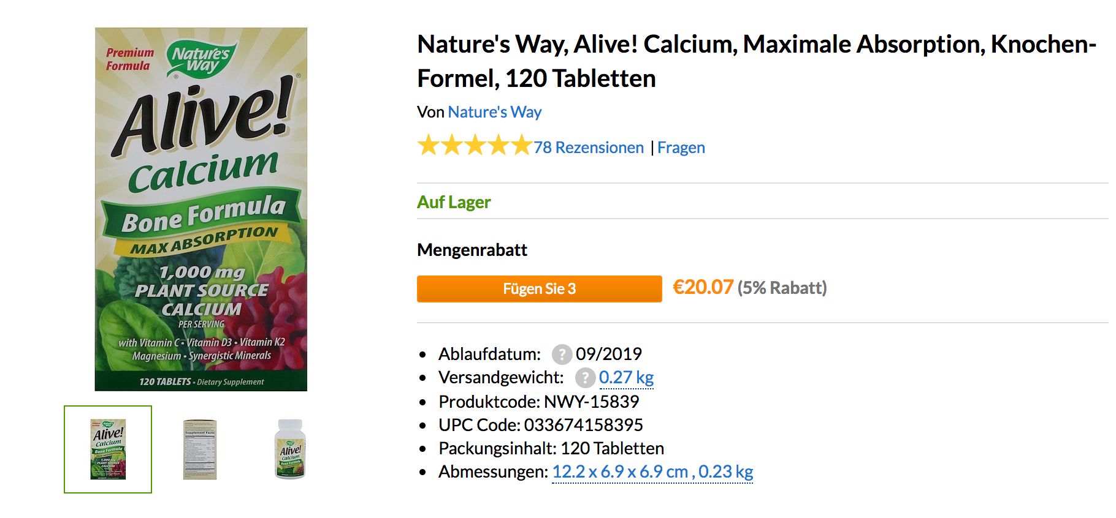This screenshot has width=1116, height=518.
Task: Click the Produktcode NWY-15839 text
Action: [x=538, y=402]
